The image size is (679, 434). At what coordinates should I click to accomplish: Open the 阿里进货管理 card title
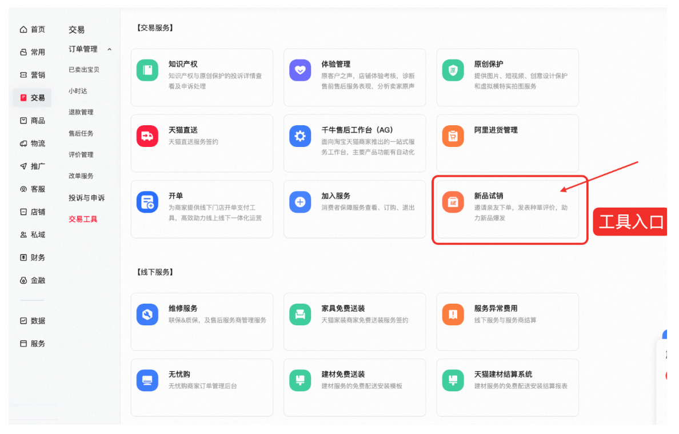click(496, 130)
